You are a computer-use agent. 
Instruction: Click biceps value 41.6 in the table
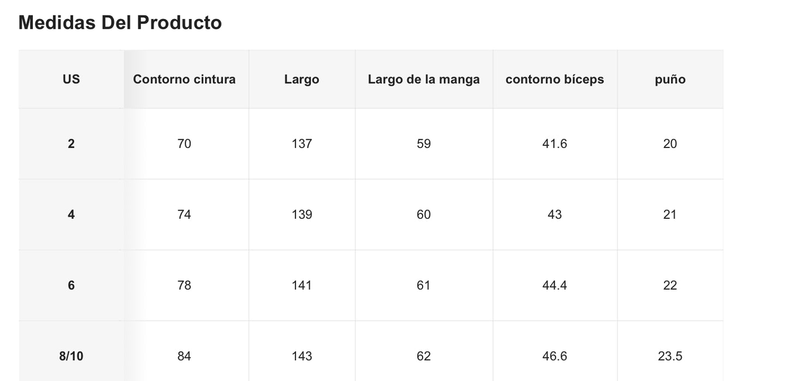pos(555,144)
